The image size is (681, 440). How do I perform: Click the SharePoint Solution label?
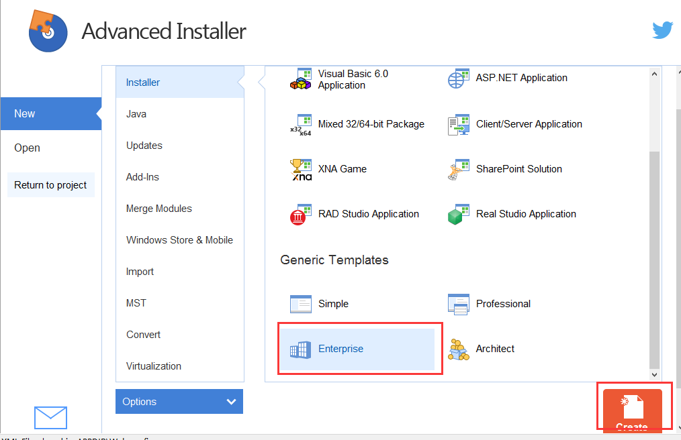pos(519,169)
